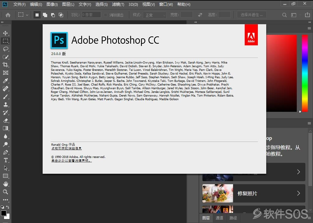The width and height of the screenshot is (313, 223).
Task: Choose the Add to Selection mode
Action: point(45,15)
